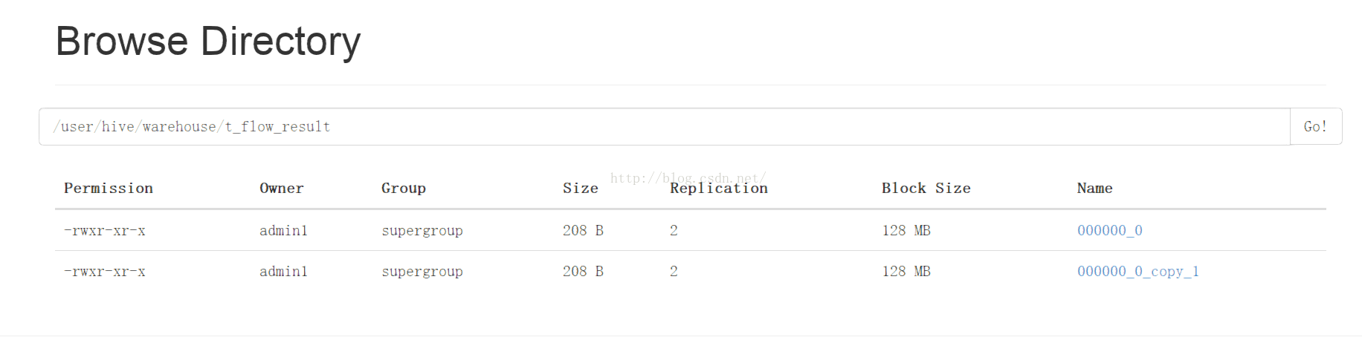The width and height of the screenshot is (1362, 340).
Task: Click the Permission column header
Action: [109, 189]
